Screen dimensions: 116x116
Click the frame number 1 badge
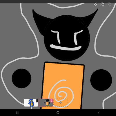click(x=37, y=101)
